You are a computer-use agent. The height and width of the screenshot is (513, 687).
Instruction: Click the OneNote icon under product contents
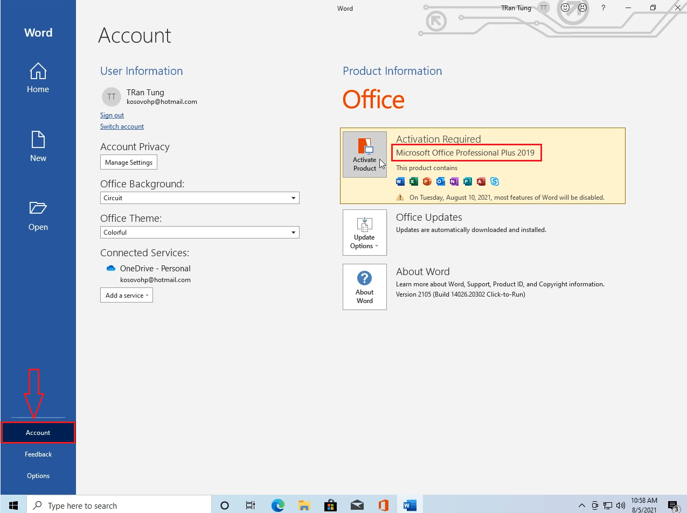point(454,181)
